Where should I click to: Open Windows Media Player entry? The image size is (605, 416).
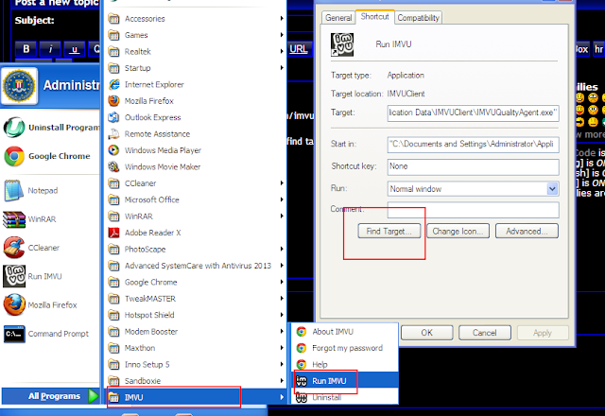click(x=163, y=149)
